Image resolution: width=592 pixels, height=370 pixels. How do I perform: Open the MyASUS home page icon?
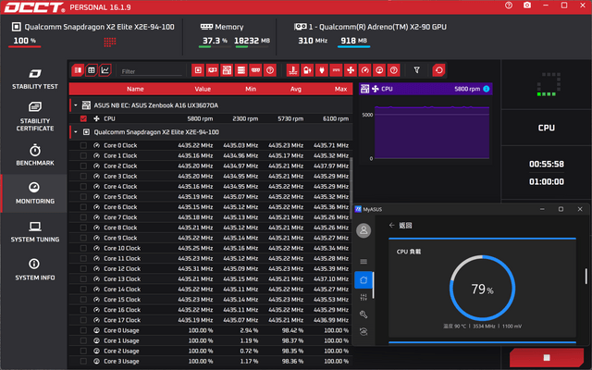[364, 280]
